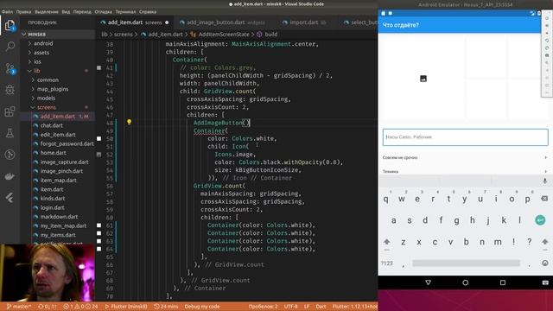Click the master branch status bar item
Image resolution: width=553 pixels, height=311 pixels.
(x=19, y=307)
